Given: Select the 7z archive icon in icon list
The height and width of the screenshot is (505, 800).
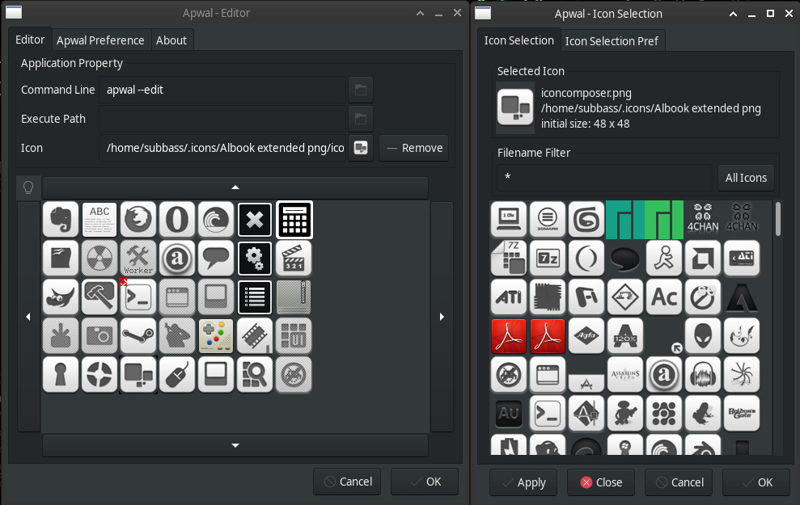Looking at the screenshot, I should [548, 259].
